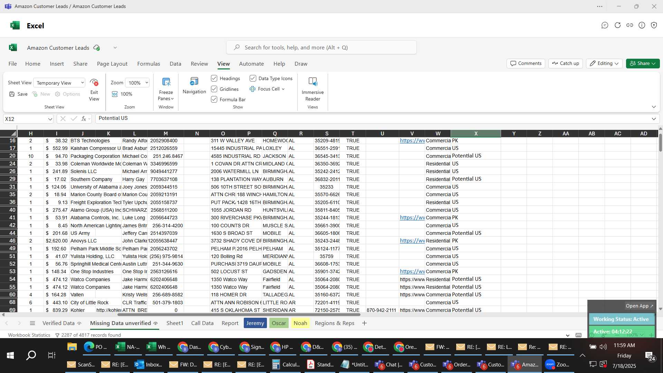Open Windows taskbar search
The image size is (663, 373).
[x=31, y=355]
